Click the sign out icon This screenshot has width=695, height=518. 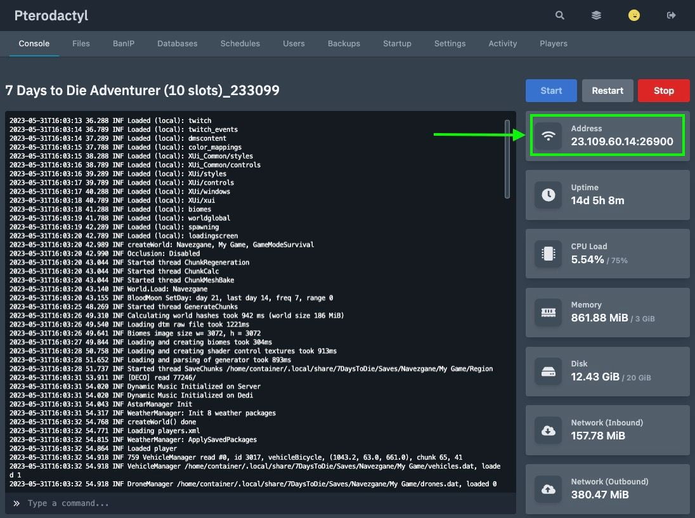point(672,15)
